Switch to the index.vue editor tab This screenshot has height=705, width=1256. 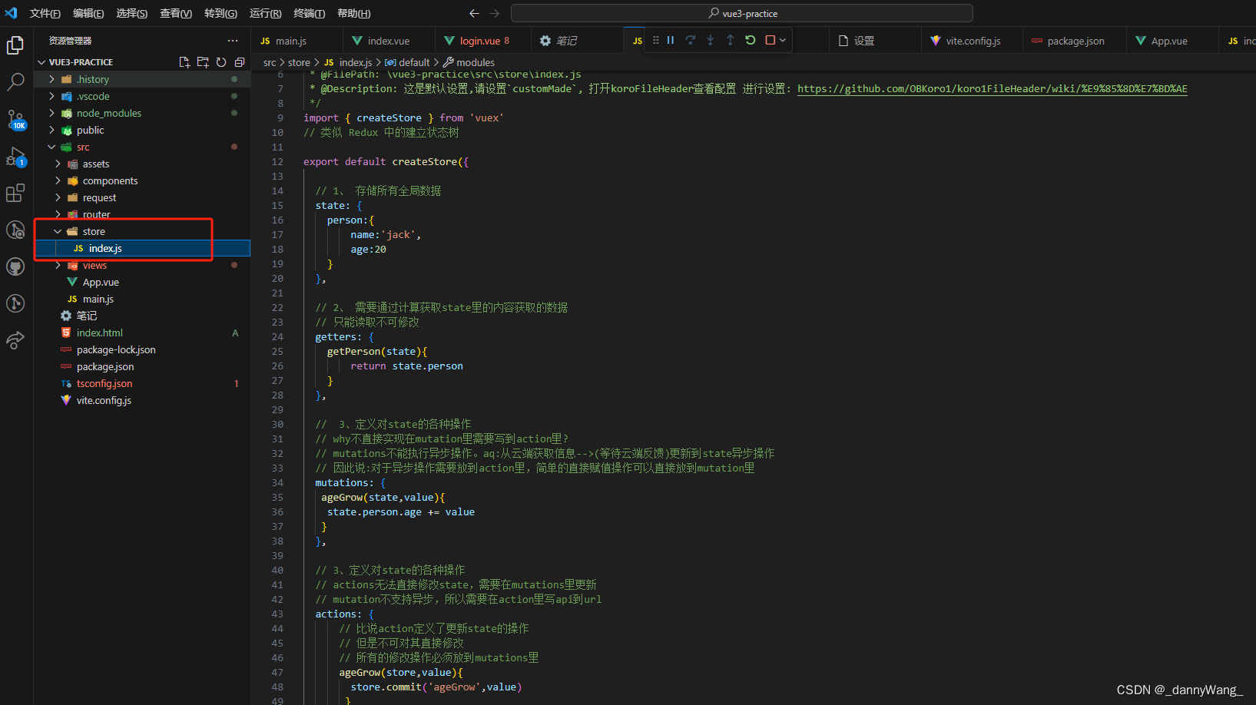[x=389, y=41]
